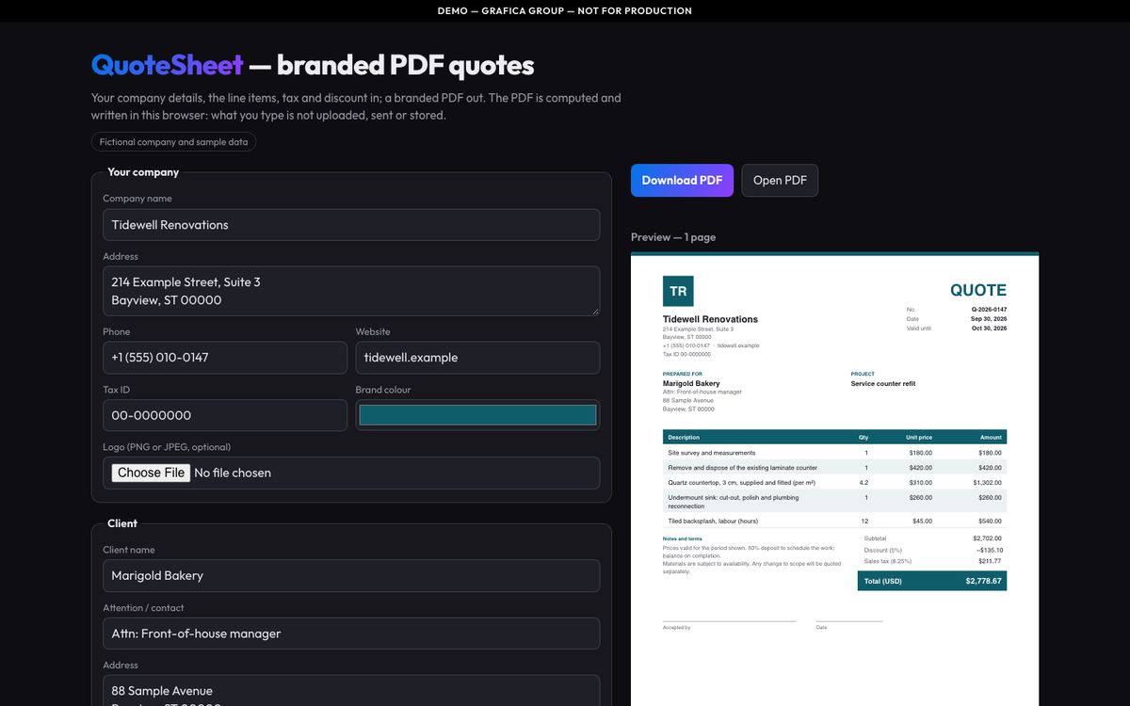Click the Download PDF button
Screen dimensions: 1130x706
tap(682, 181)
